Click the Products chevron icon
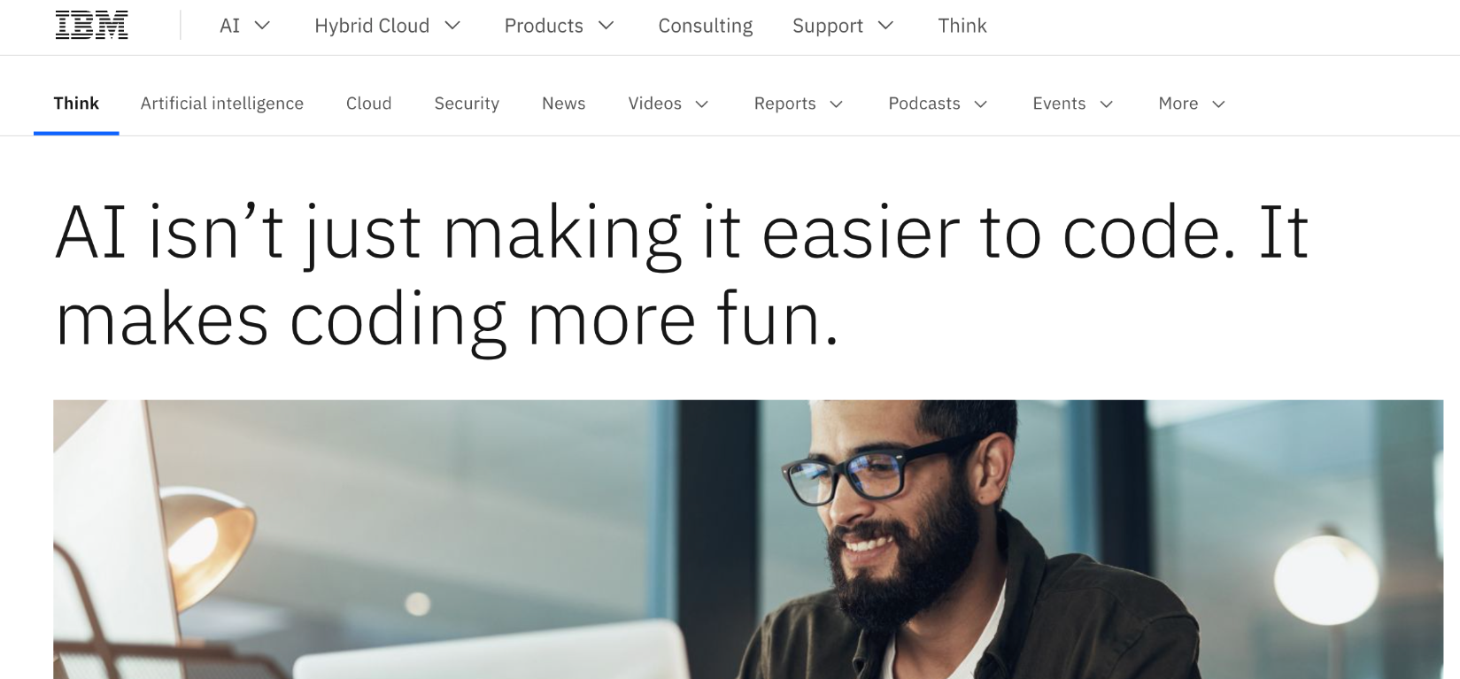The width and height of the screenshot is (1460, 679). click(606, 26)
